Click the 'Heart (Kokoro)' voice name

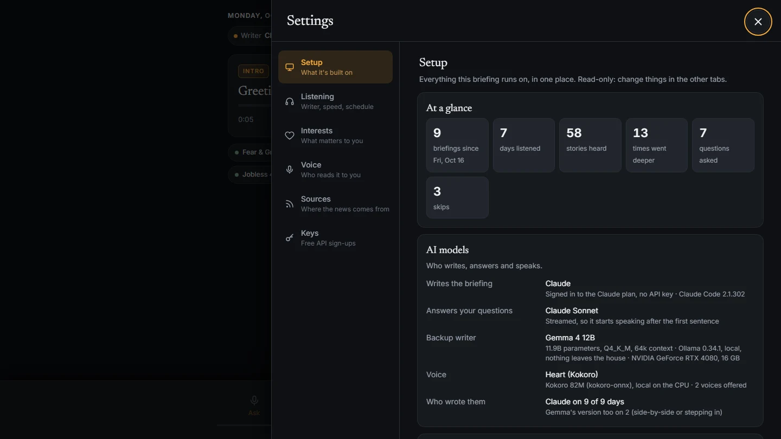pos(572,375)
